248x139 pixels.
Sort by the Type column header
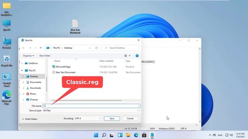point(128,61)
